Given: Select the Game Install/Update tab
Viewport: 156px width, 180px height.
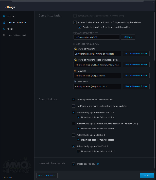Looking at the screenshot, I should pyautogui.click(x=16, y=23).
